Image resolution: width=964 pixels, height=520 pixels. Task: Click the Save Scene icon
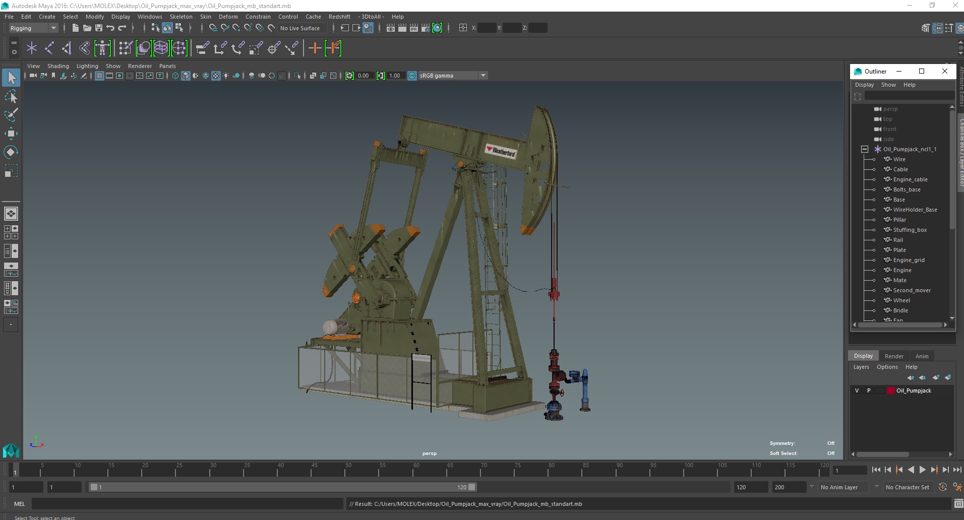point(99,28)
